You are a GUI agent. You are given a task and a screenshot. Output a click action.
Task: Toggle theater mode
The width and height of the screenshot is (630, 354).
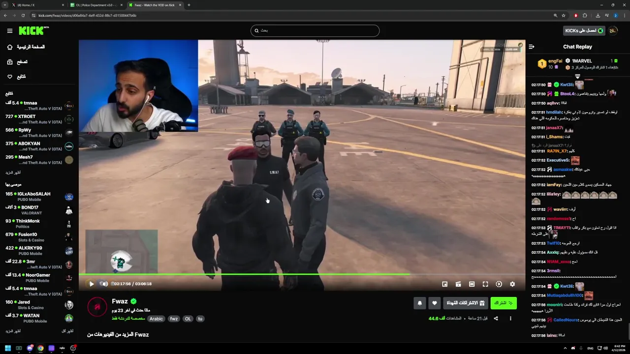[472, 284]
